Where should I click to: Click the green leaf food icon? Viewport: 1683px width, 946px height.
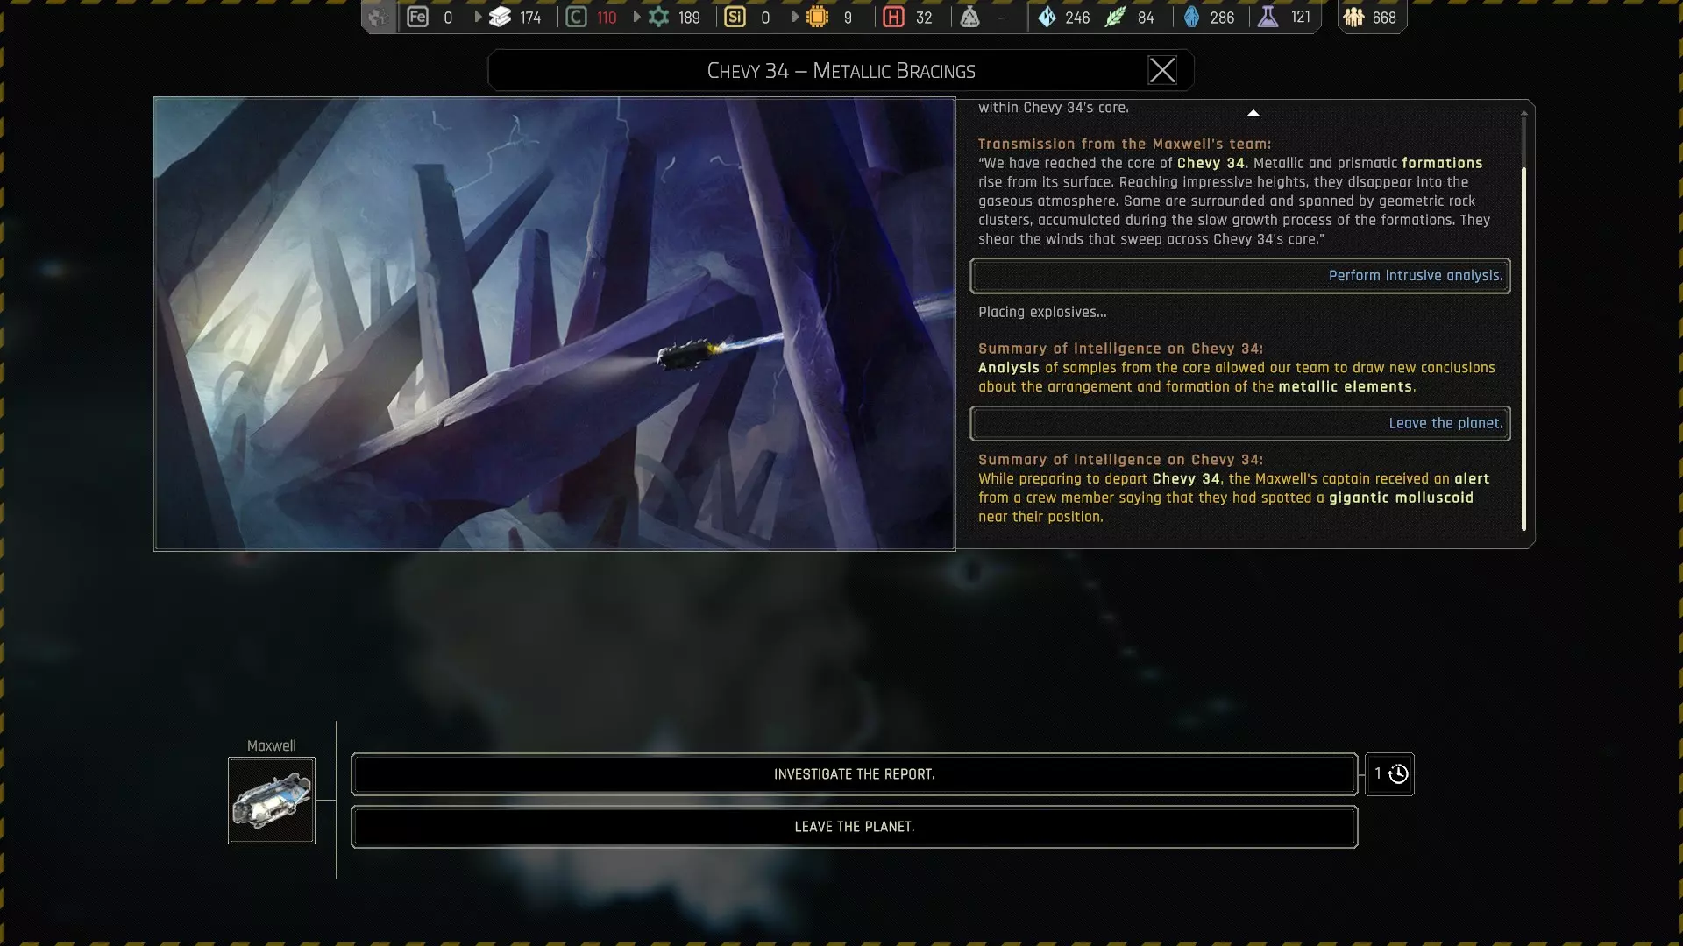click(x=1115, y=17)
